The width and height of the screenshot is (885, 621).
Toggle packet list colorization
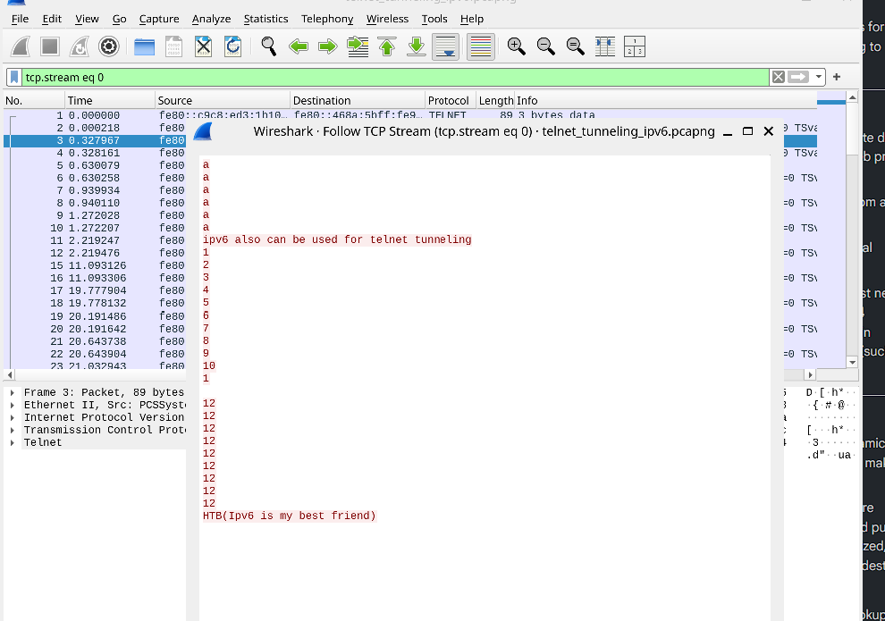[481, 46]
